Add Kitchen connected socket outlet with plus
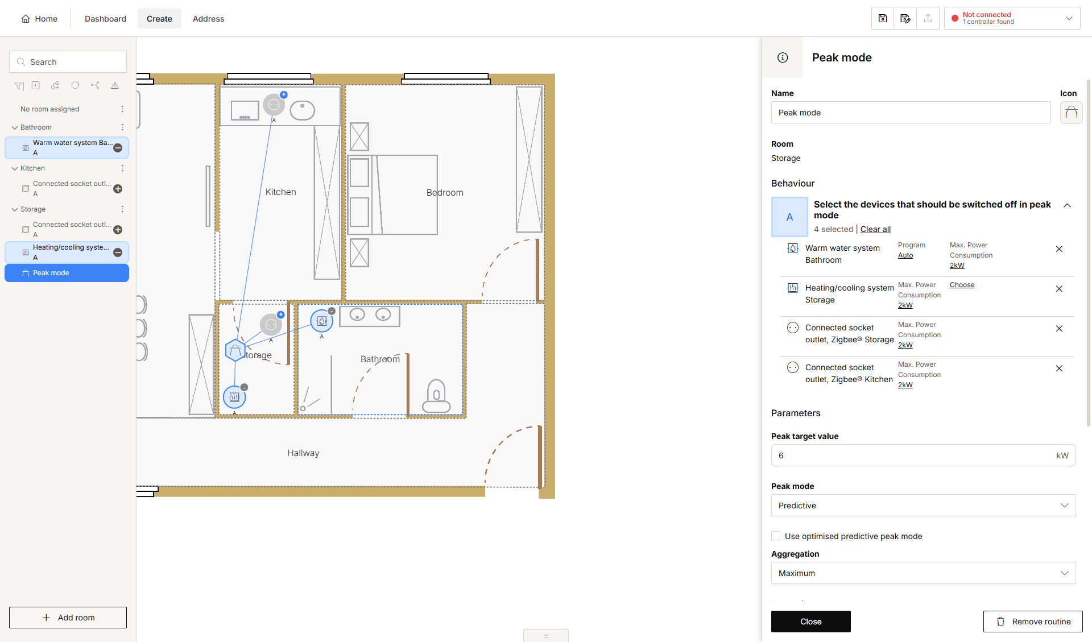This screenshot has height=642, width=1092. pos(118,189)
